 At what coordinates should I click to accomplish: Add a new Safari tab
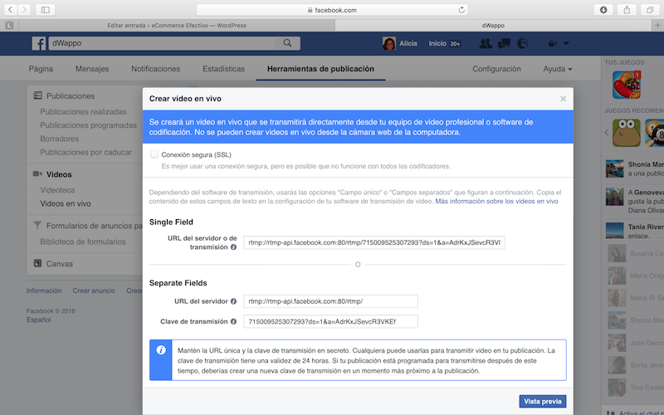click(657, 26)
